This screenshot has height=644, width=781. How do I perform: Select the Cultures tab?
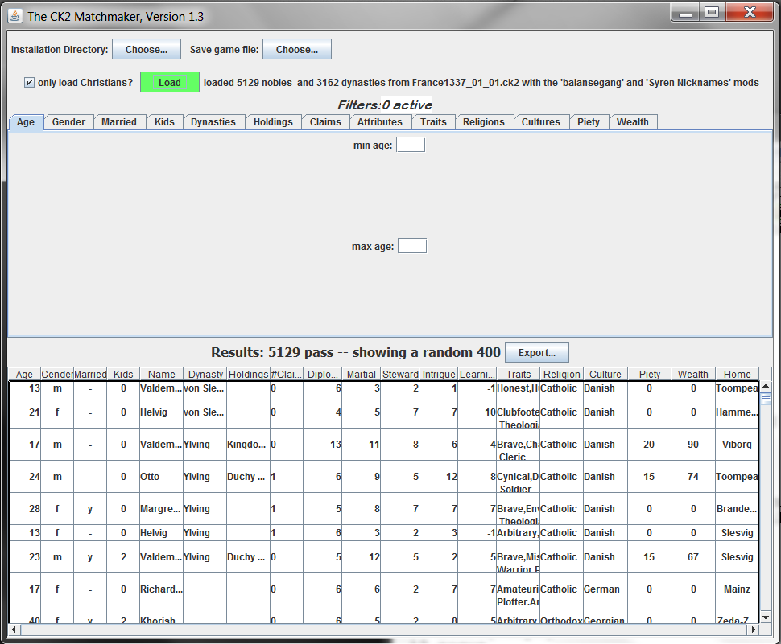[541, 122]
